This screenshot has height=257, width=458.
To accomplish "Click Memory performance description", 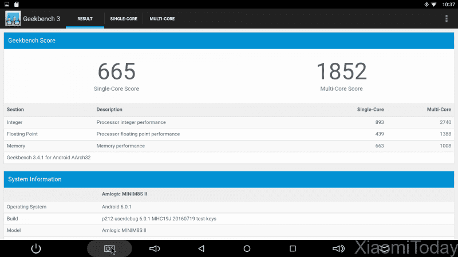I will tap(121, 146).
